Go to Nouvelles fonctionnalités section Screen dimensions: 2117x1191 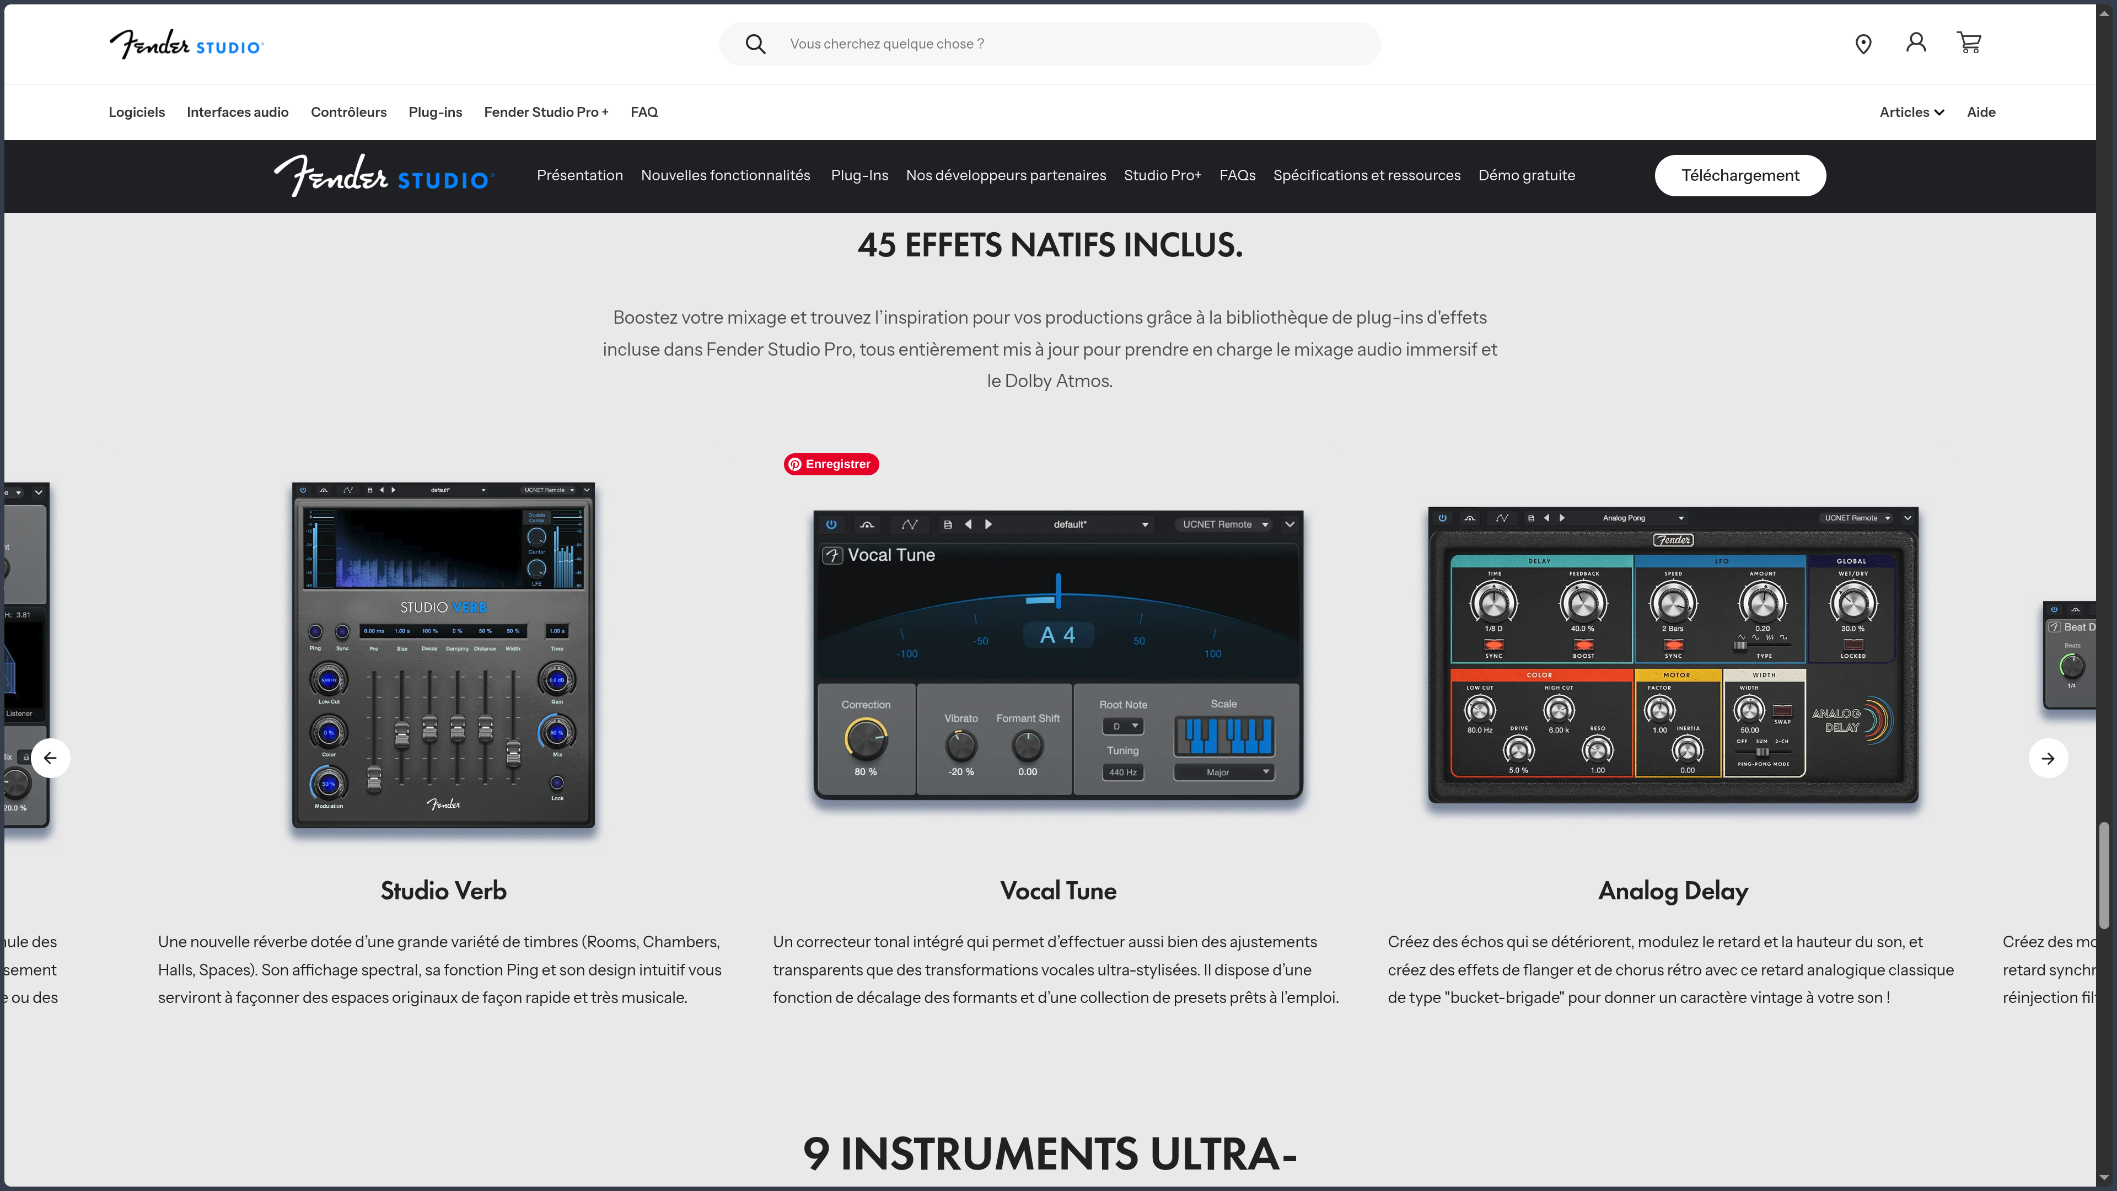(726, 175)
